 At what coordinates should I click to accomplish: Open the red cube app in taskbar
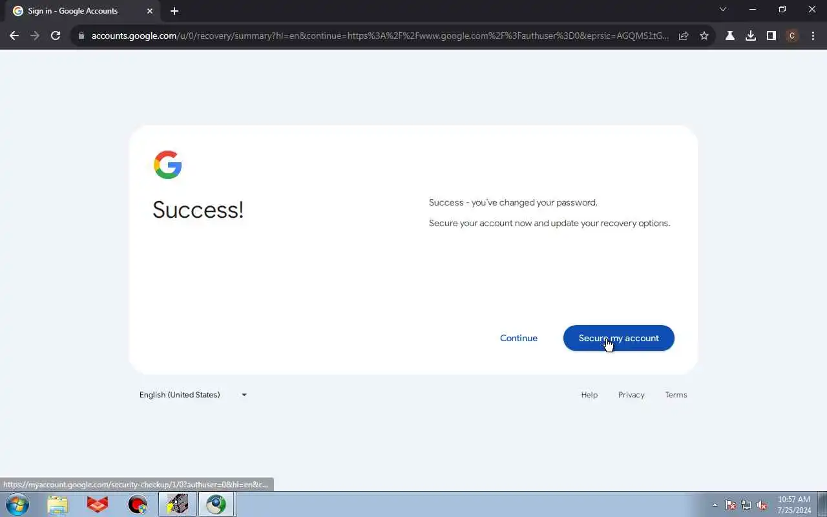(98, 504)
